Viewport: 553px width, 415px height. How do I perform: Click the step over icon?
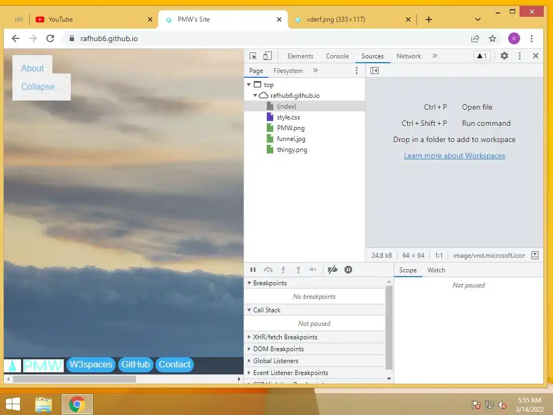(x=268, y=270)
